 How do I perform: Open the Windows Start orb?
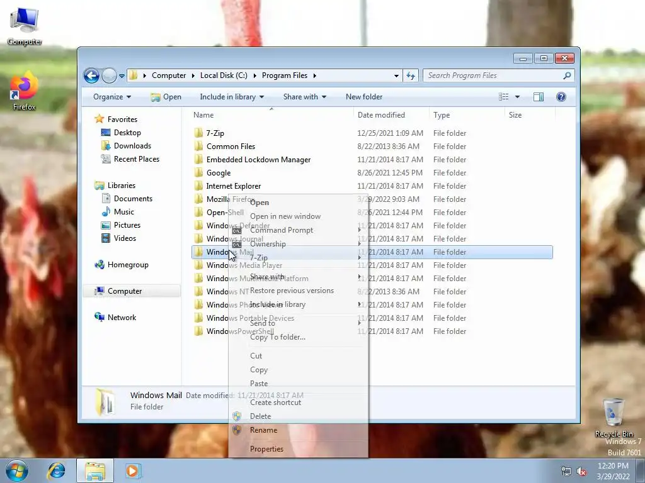coord(17,470)
